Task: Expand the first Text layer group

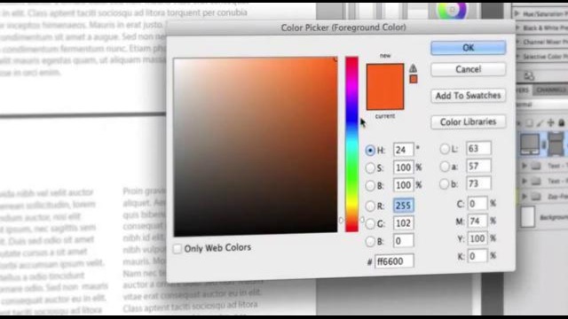Action: click(524, 166)
